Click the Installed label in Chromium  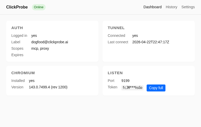coord(18,81)
